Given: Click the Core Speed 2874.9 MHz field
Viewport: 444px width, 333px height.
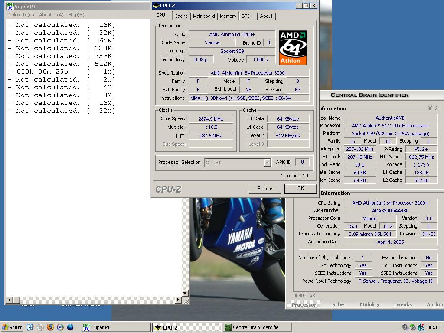Looking at the screenshot, I should tap(211, 119).
